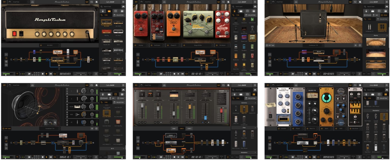The width and height of the screenshot is (391, 160).
Task: Click the Sat X rack unit in rack screenshot
Action: [326, 107]
